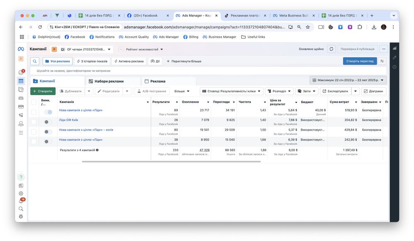Check the Ліди ОФ Київ row checkbox
414x242 pixels.
(34, 122)
